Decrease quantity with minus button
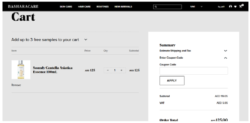This screenshot has width=250, height=123. 108,70
